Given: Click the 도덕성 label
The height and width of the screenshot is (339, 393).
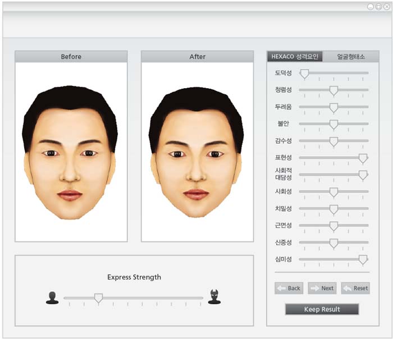Looking at the screenshot, I should click(283, 73).
